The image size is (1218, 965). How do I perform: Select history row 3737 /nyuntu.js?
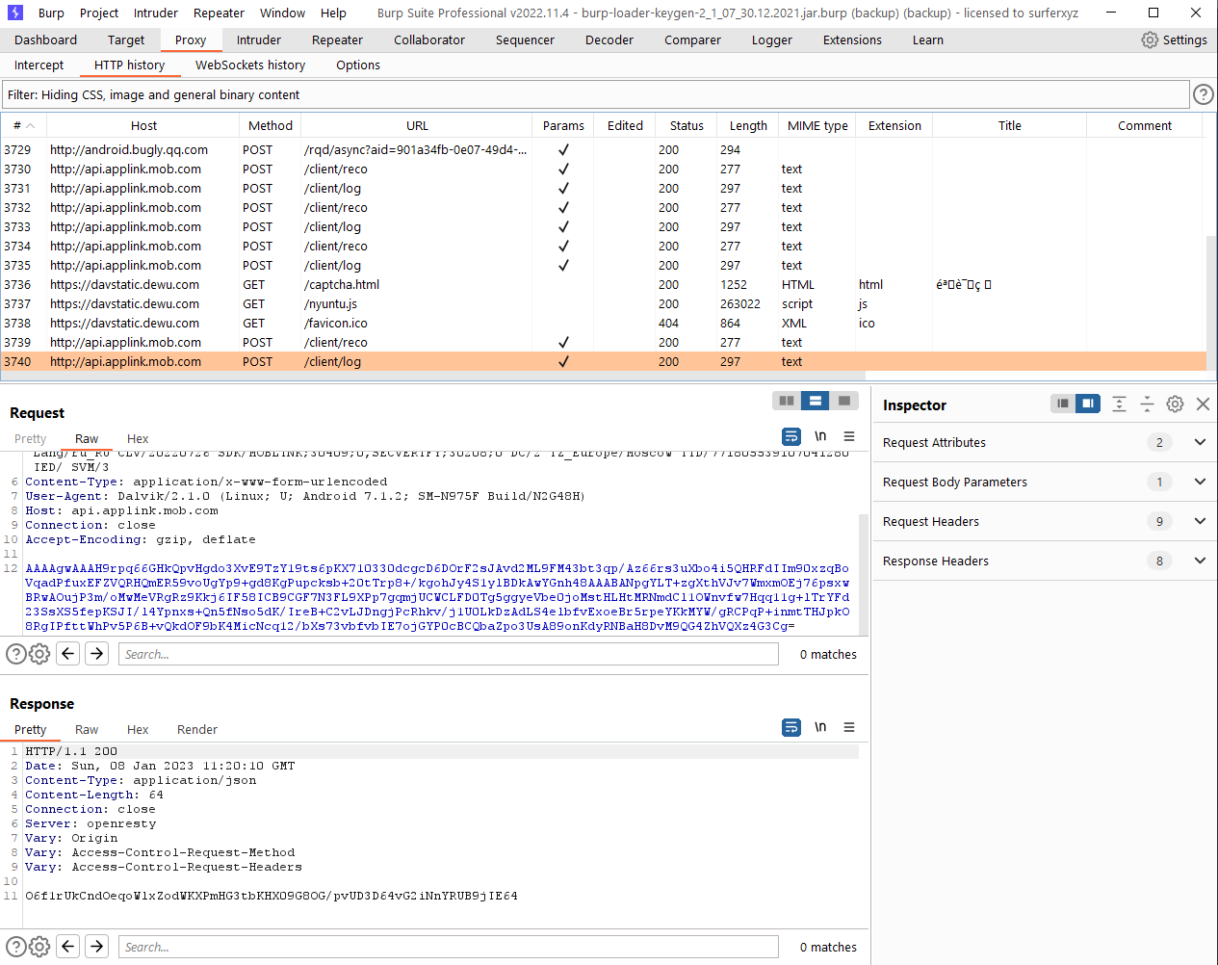[604, 303]
